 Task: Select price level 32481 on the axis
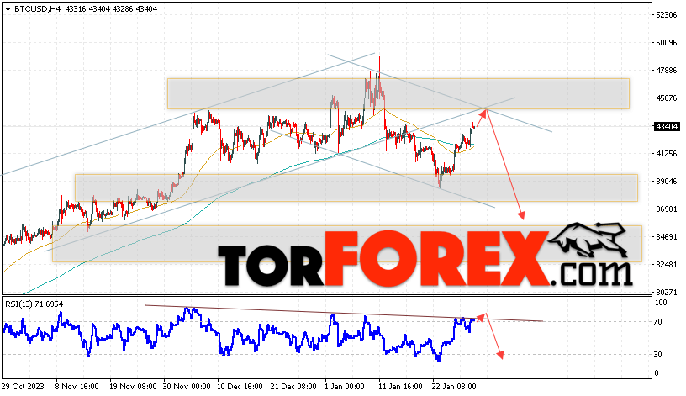pos(667,264)
